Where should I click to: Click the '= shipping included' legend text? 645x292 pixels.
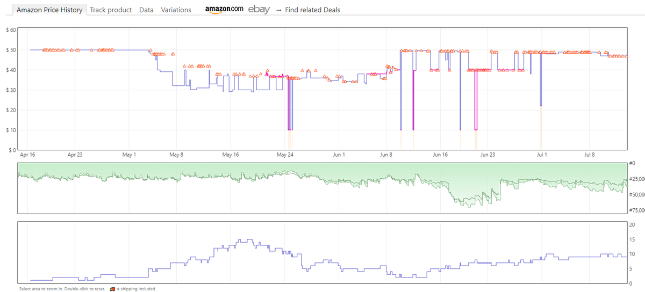135,289
